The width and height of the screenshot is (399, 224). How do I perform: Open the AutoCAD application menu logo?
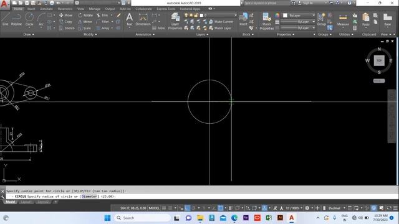[4, 4]
